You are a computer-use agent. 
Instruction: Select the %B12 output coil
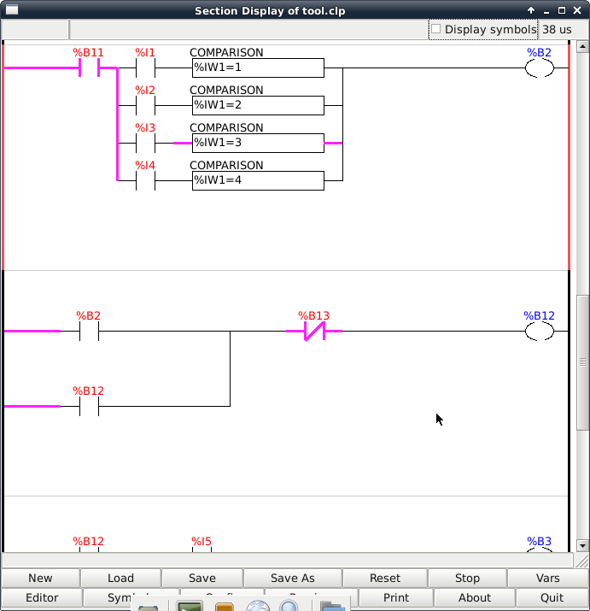pyautogui.click(x=540, y=332)
